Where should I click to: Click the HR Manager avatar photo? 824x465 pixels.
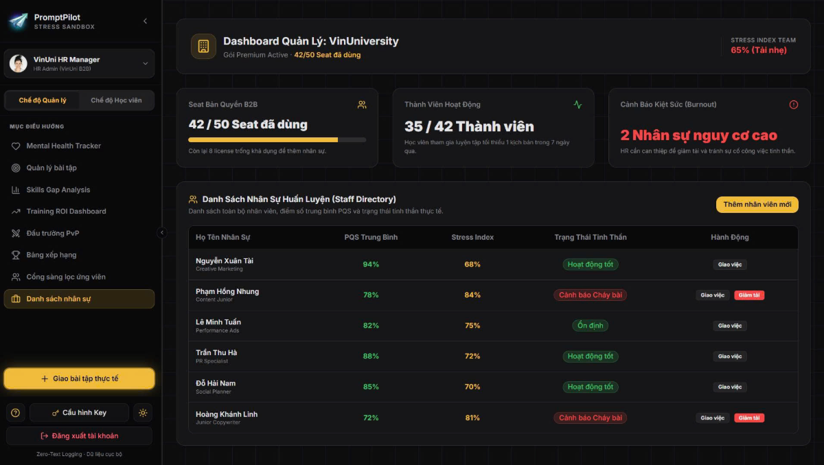point(18,63)
